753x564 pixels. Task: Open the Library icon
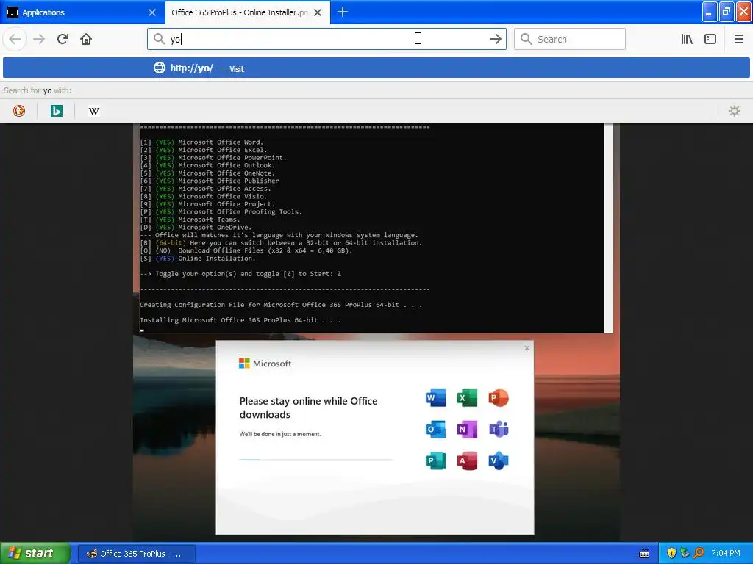(x=687, y=39)
